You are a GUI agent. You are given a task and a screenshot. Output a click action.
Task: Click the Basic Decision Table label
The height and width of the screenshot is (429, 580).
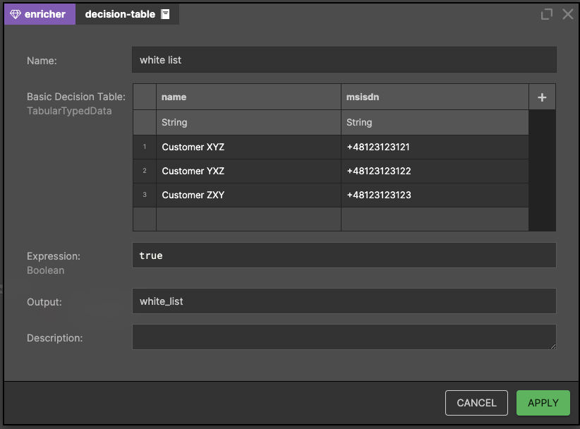click(x=76, y=97)
